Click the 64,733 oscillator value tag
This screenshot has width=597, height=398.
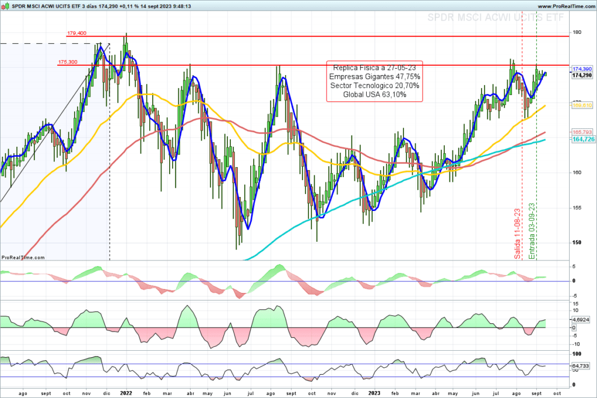tap(581, 365)
